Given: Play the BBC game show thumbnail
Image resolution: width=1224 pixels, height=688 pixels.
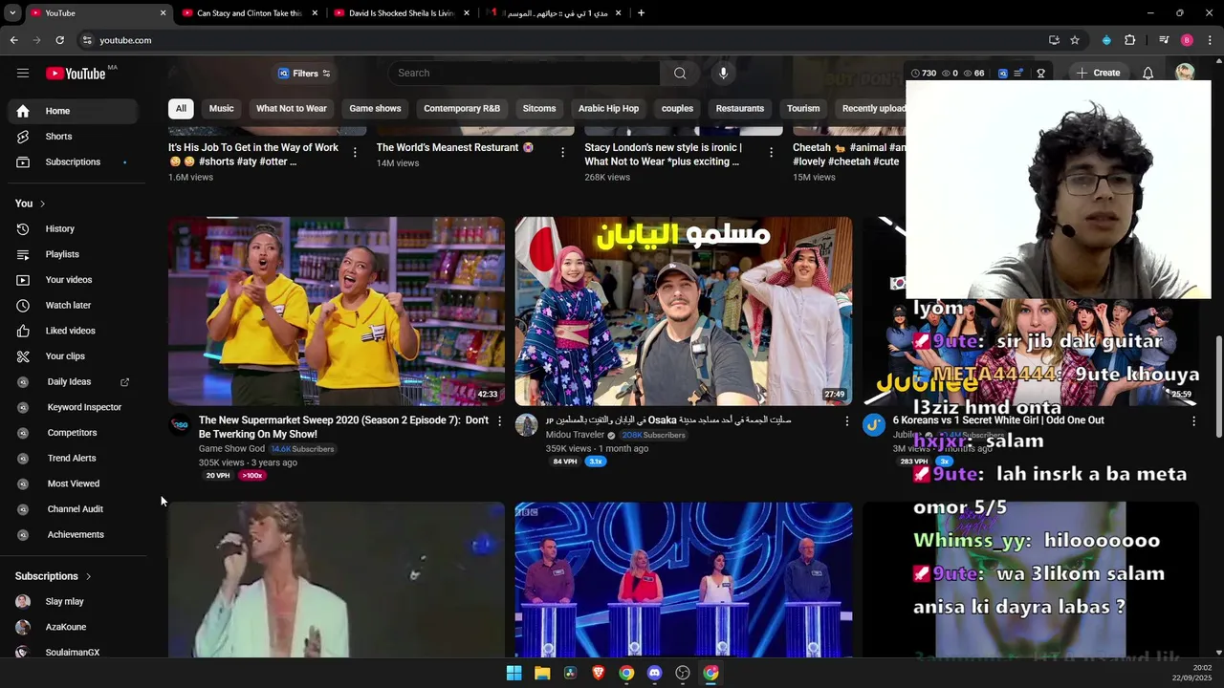Looking at the screenshot, I should (684, 580).
